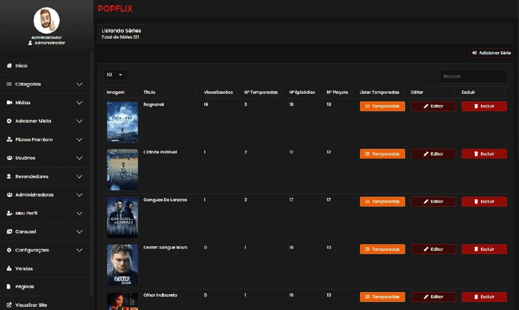Click Excluir for Cidade Invisível
Image resolution: width=519 pixels, height=310 pixels.
coord(484,154)
